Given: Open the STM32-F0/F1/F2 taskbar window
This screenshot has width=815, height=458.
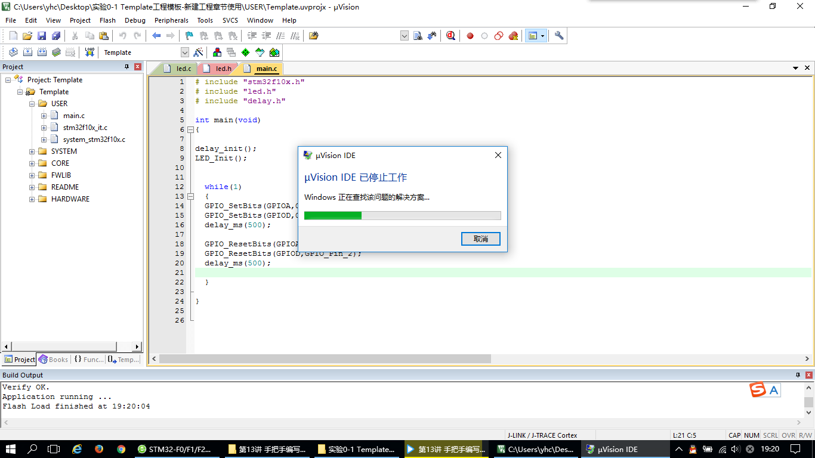Looking at the screenshot, I should coord(178,449).
